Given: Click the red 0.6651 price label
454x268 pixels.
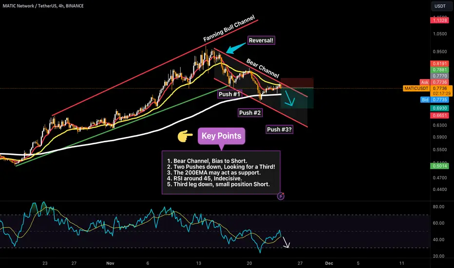Looking at the screenshot, I should (x=439, y=115).
